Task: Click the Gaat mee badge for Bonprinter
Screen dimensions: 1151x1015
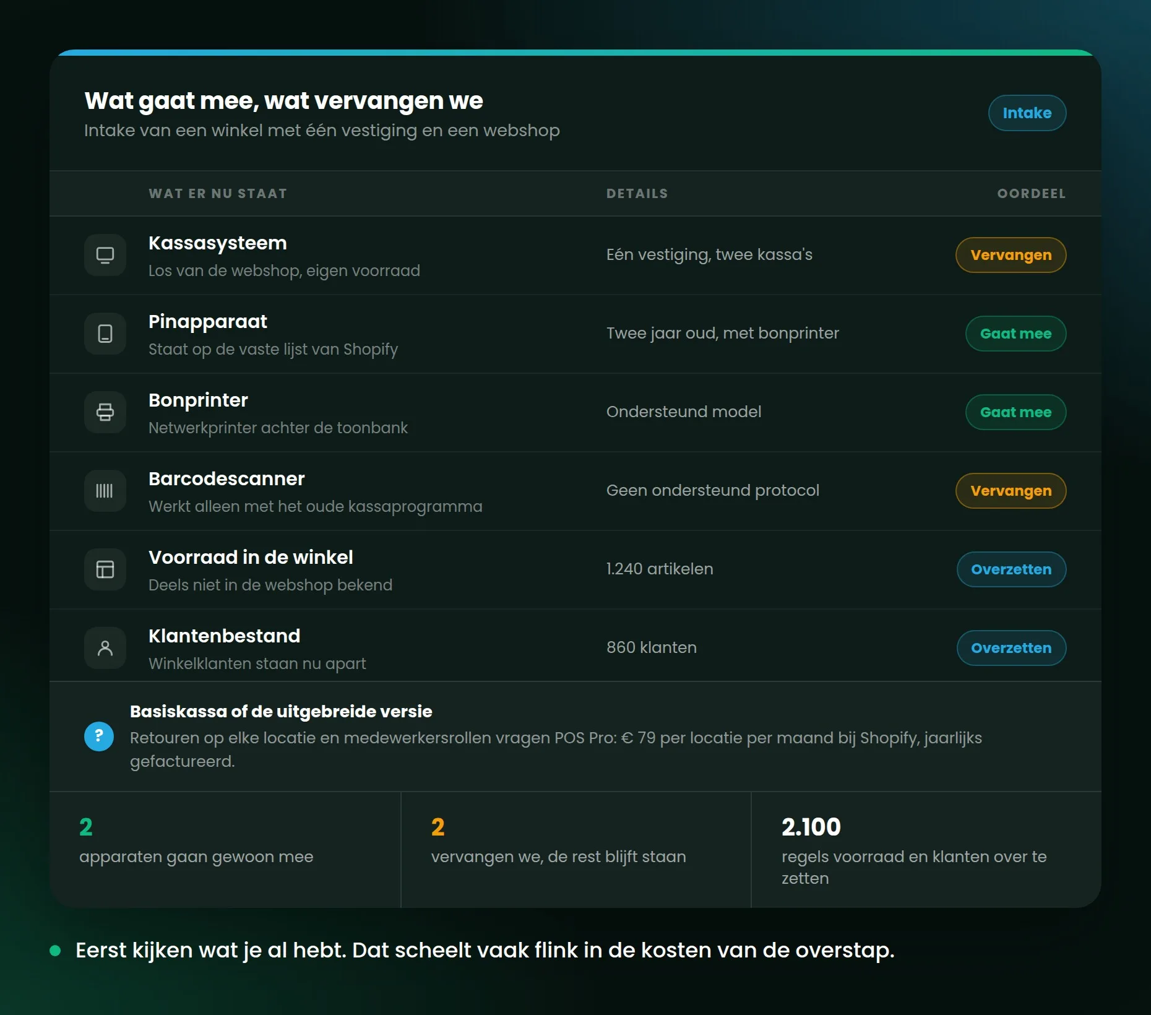Action: click(1016, 412)
